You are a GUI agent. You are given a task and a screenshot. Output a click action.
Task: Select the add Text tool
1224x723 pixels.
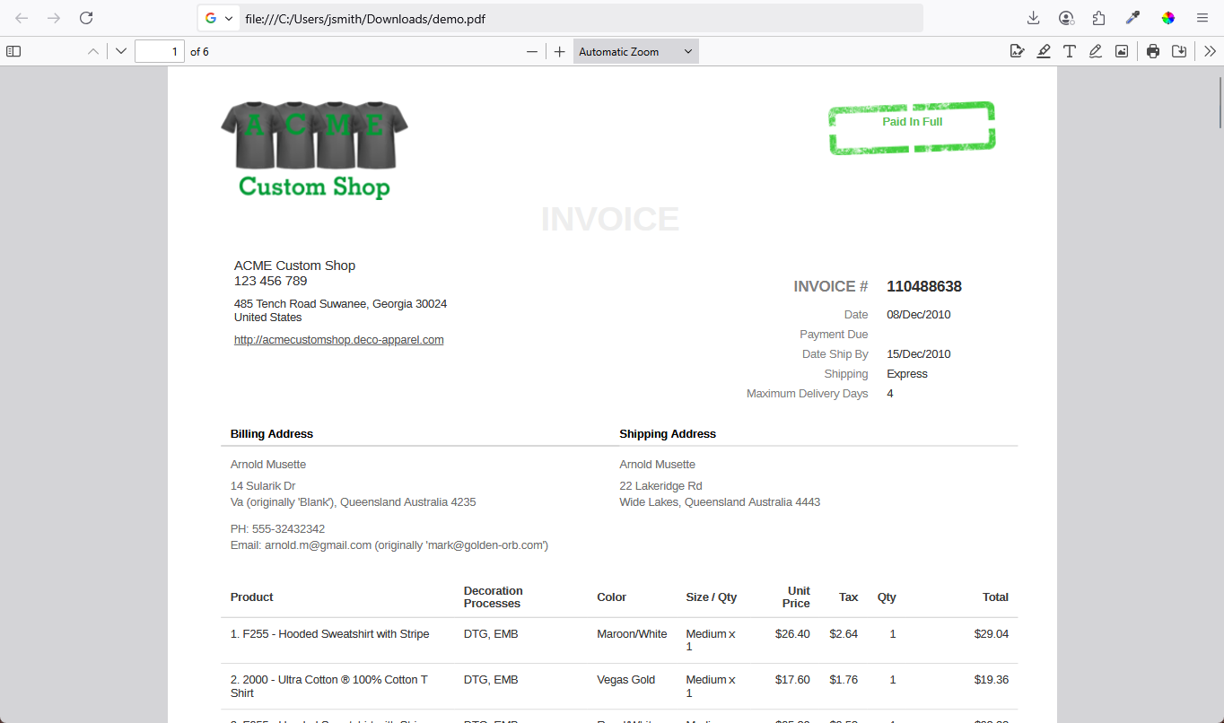(x=1070, y=52)
